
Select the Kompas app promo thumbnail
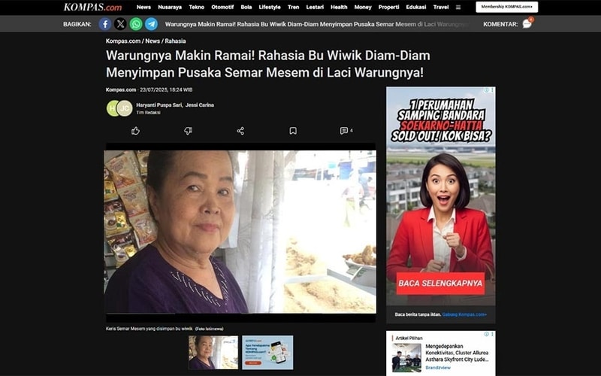coord(267,353)
